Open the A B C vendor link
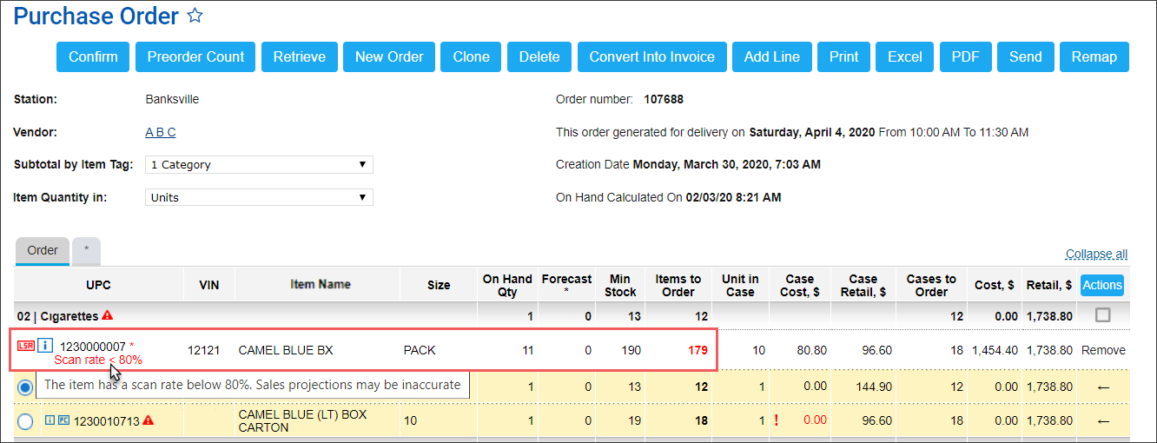The height and width of the screenshot is (443, 1157). [x=161, y=132]
